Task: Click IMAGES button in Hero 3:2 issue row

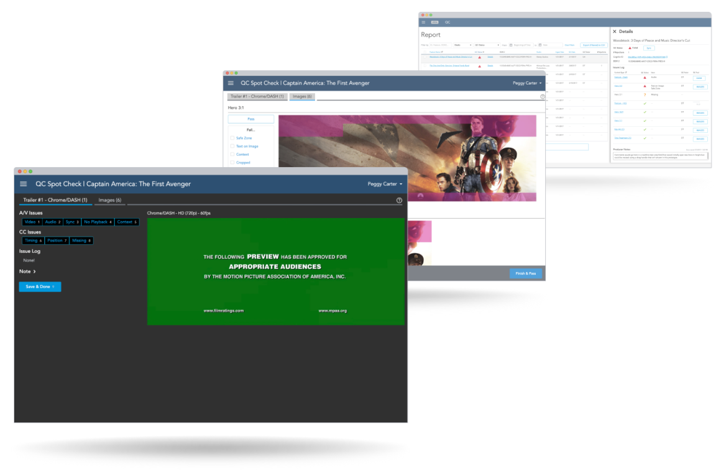Action: pyautogui.click(x=700, y=87)
